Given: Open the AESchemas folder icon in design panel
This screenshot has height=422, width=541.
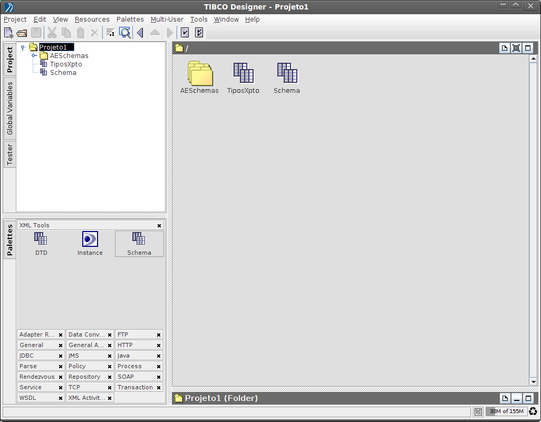Looking at the screenshot, I should pos(200,74).
